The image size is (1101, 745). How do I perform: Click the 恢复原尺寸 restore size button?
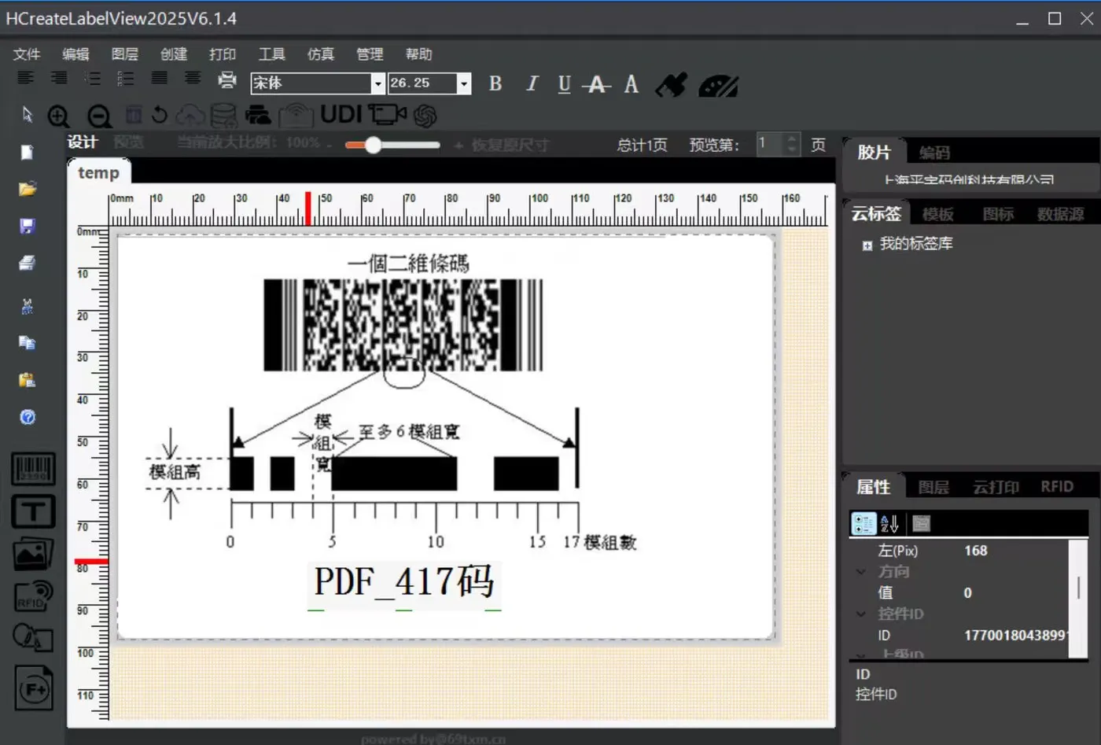pyautogui.click(x=510, y=145)
